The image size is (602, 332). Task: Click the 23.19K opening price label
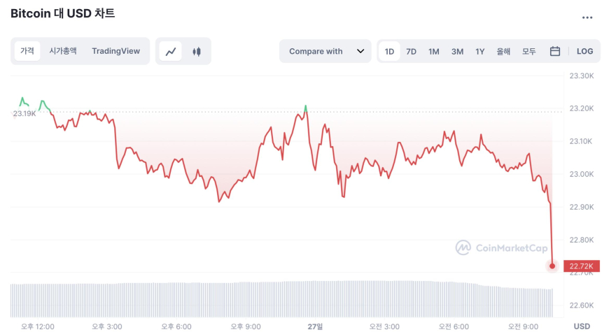coord(24,113)
